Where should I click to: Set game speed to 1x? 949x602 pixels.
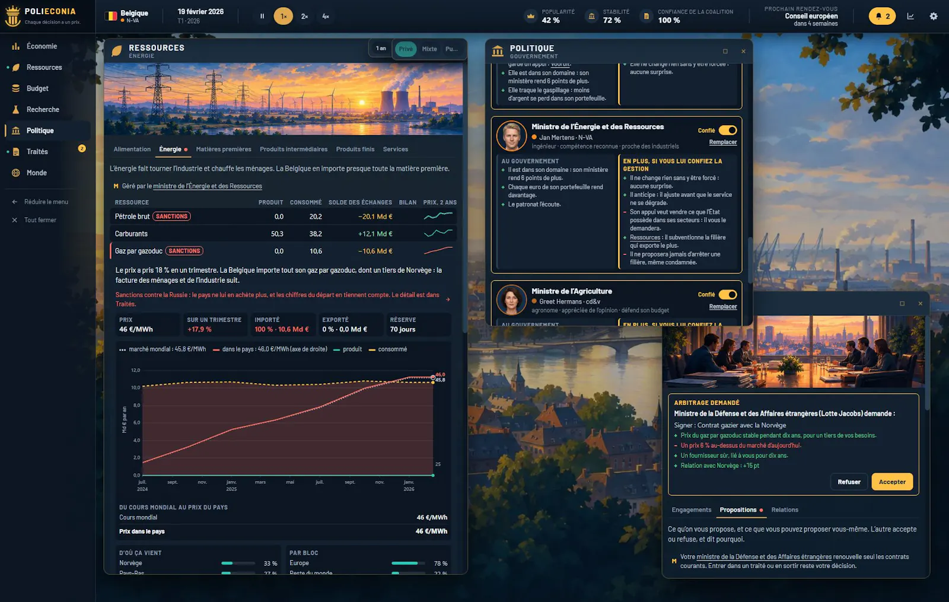point(284,17)
